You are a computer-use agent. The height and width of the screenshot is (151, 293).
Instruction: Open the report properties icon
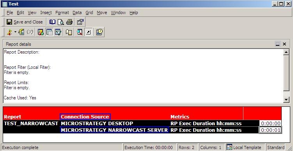[80, 22]
